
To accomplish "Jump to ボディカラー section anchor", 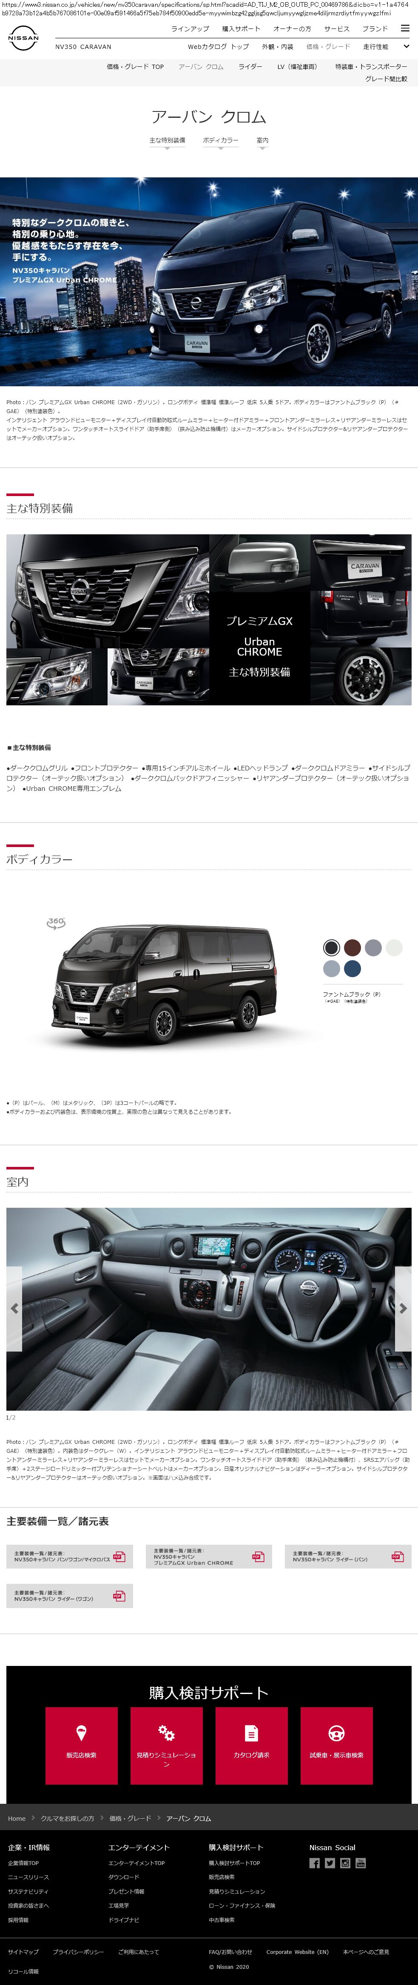I will tap(221, 142).
